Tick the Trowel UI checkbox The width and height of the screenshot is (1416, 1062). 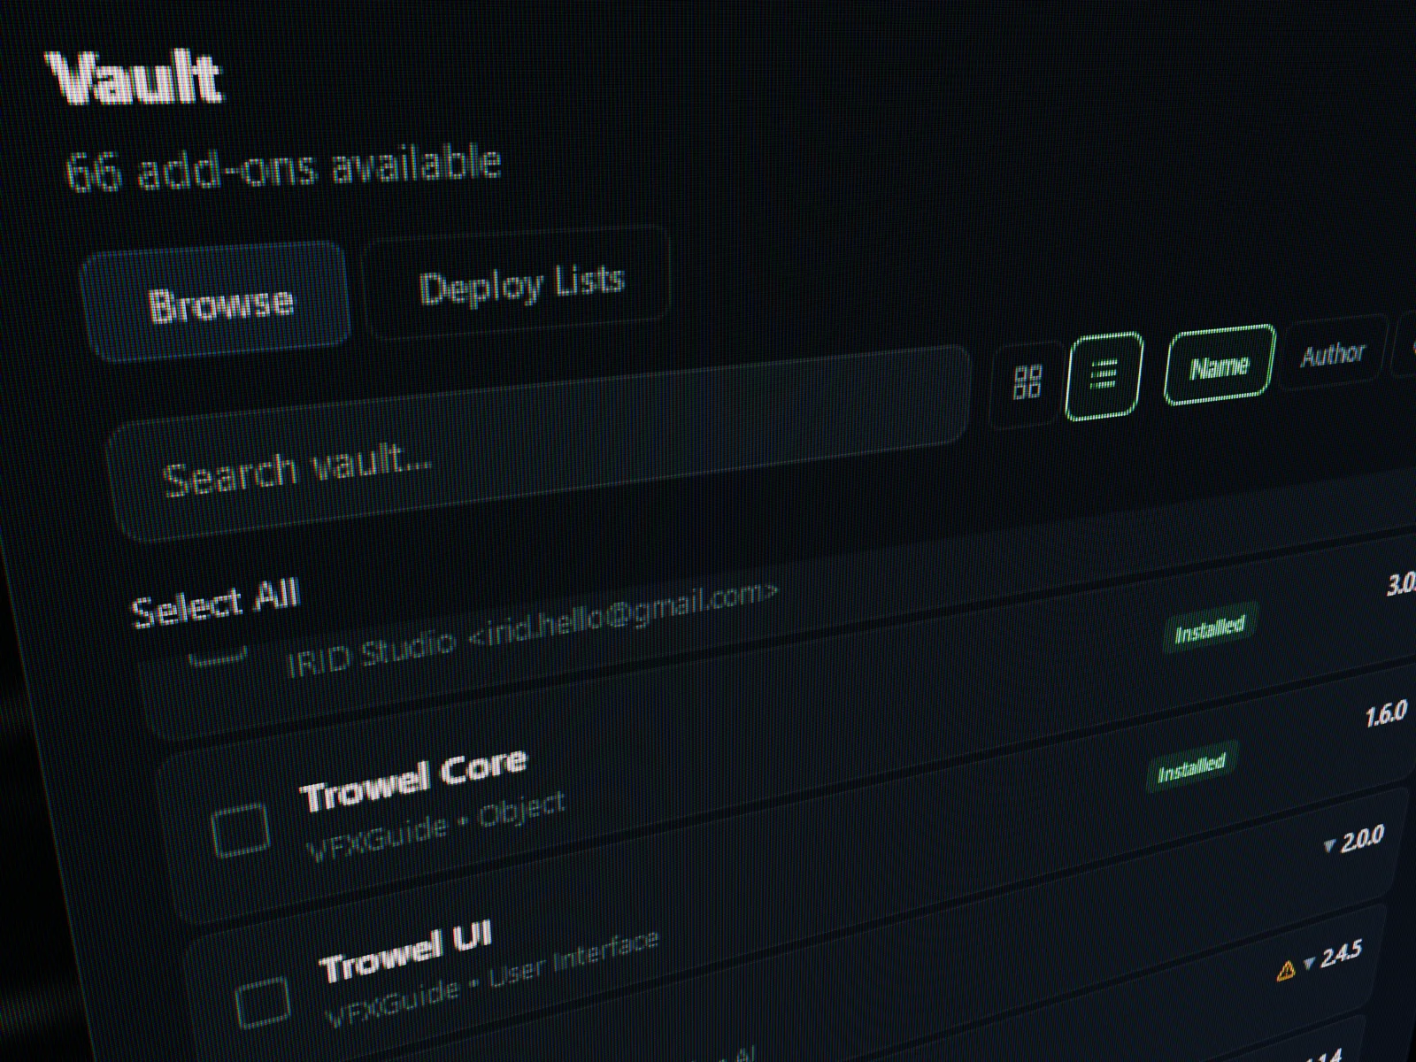(263, 1001)
